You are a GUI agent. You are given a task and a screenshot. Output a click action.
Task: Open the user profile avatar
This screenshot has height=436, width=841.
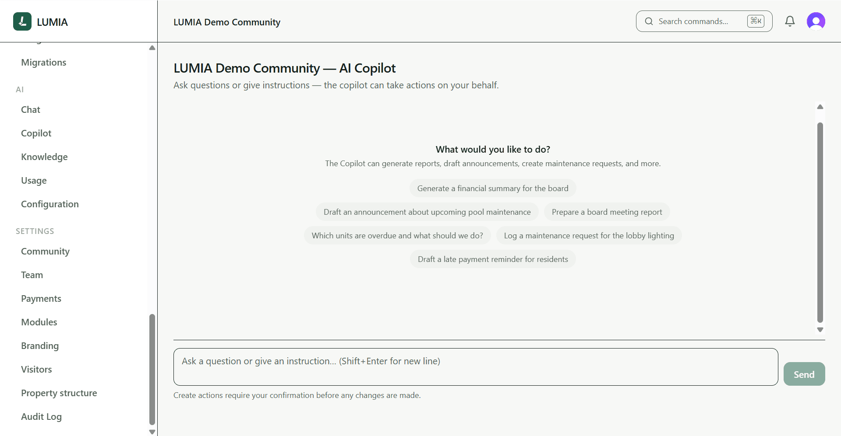[816, 21]
